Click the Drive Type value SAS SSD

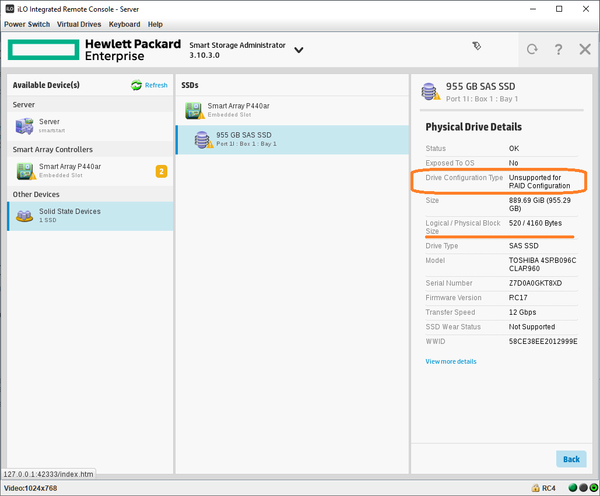pyautogui.click(x=524, y=245)
